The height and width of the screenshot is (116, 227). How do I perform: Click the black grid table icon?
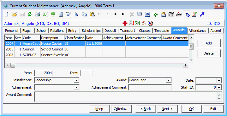click(x=171, y=14)
